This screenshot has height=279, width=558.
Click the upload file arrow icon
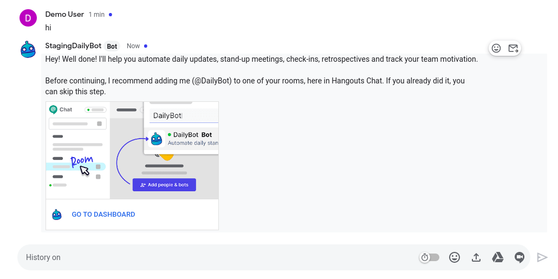476,257
